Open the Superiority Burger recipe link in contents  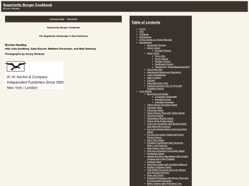(x=156, y=45)
